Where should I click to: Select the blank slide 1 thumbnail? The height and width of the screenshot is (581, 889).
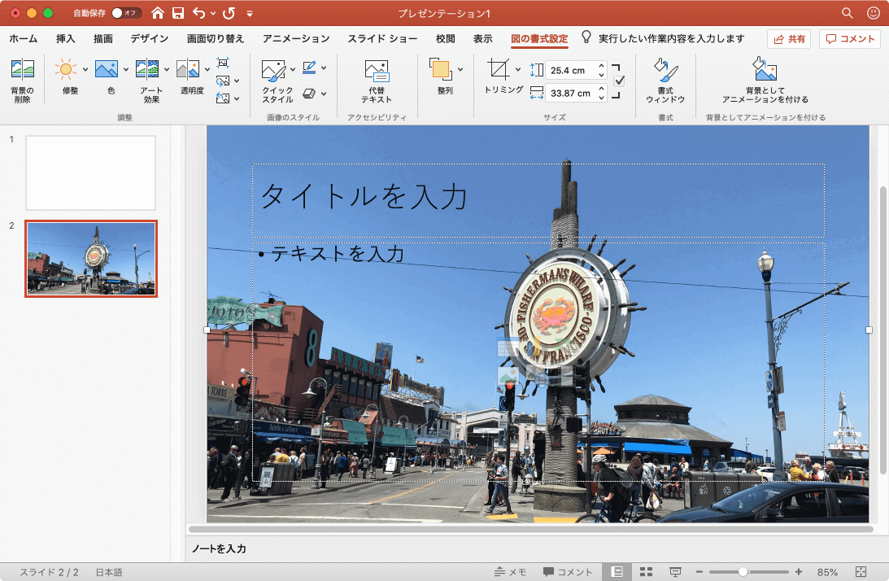click(90, 173)
